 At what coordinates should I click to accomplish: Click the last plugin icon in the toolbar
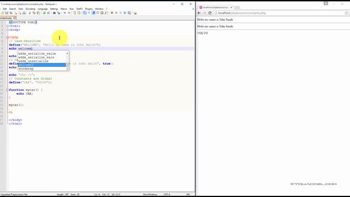135,13
